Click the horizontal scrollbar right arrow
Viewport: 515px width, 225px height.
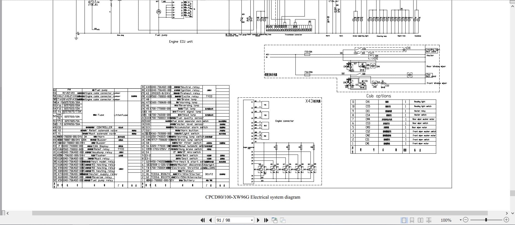507,213
